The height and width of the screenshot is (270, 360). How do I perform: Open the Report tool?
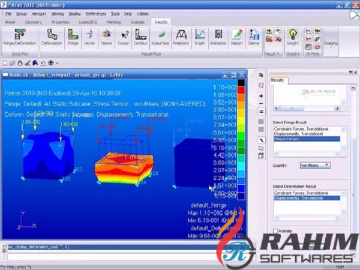pos(237,37)
